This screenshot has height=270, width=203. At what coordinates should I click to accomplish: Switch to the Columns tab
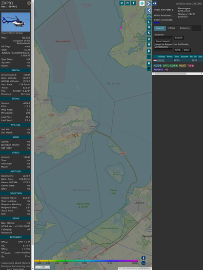tap(184, 28)
